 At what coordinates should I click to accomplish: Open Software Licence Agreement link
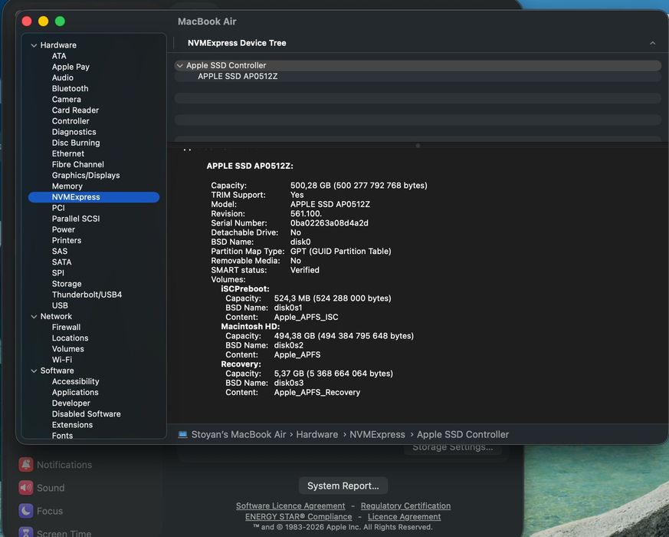tap(290, 506)
